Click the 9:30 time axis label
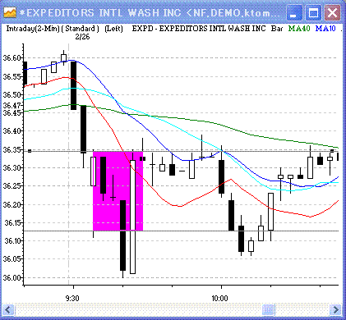Viewport: 346px width, 320px height. click(72, 298)
